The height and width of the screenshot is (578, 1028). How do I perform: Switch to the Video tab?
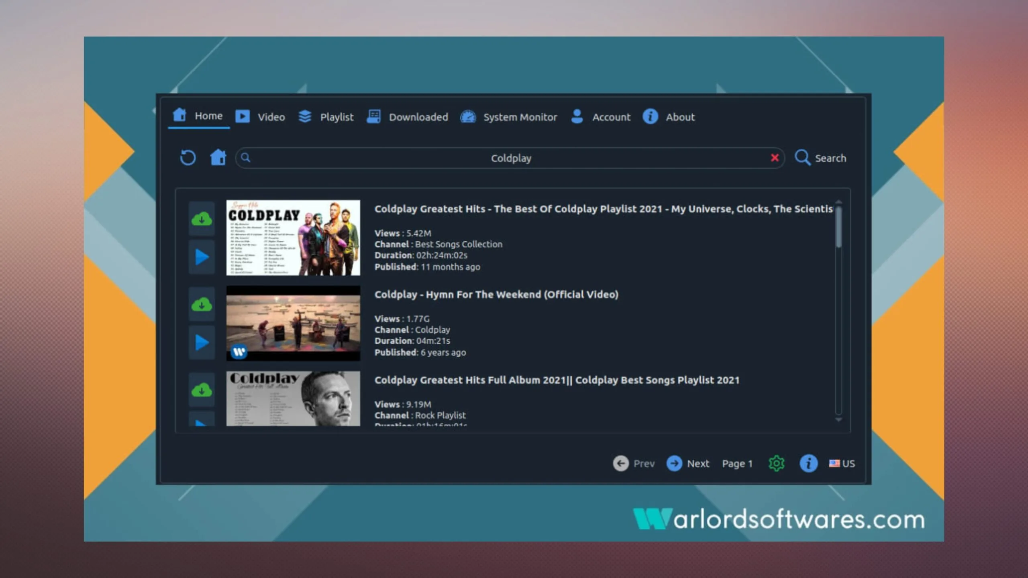coord(260,117)
